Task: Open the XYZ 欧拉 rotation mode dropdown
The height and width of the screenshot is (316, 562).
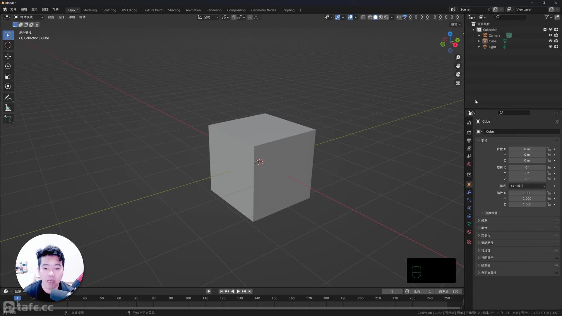Action: tap(527, 186)
